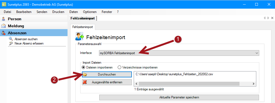Click the tab strip right arrow
The image size is (275, 103).
tap(268, 18)
